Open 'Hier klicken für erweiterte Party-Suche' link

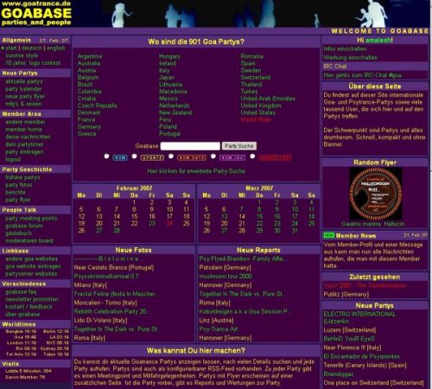pos(196,171)
